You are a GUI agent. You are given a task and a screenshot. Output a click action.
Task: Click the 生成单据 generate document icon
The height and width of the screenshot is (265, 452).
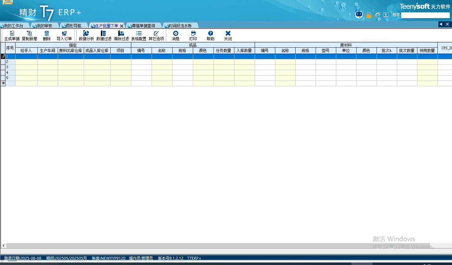click(12, 34)
